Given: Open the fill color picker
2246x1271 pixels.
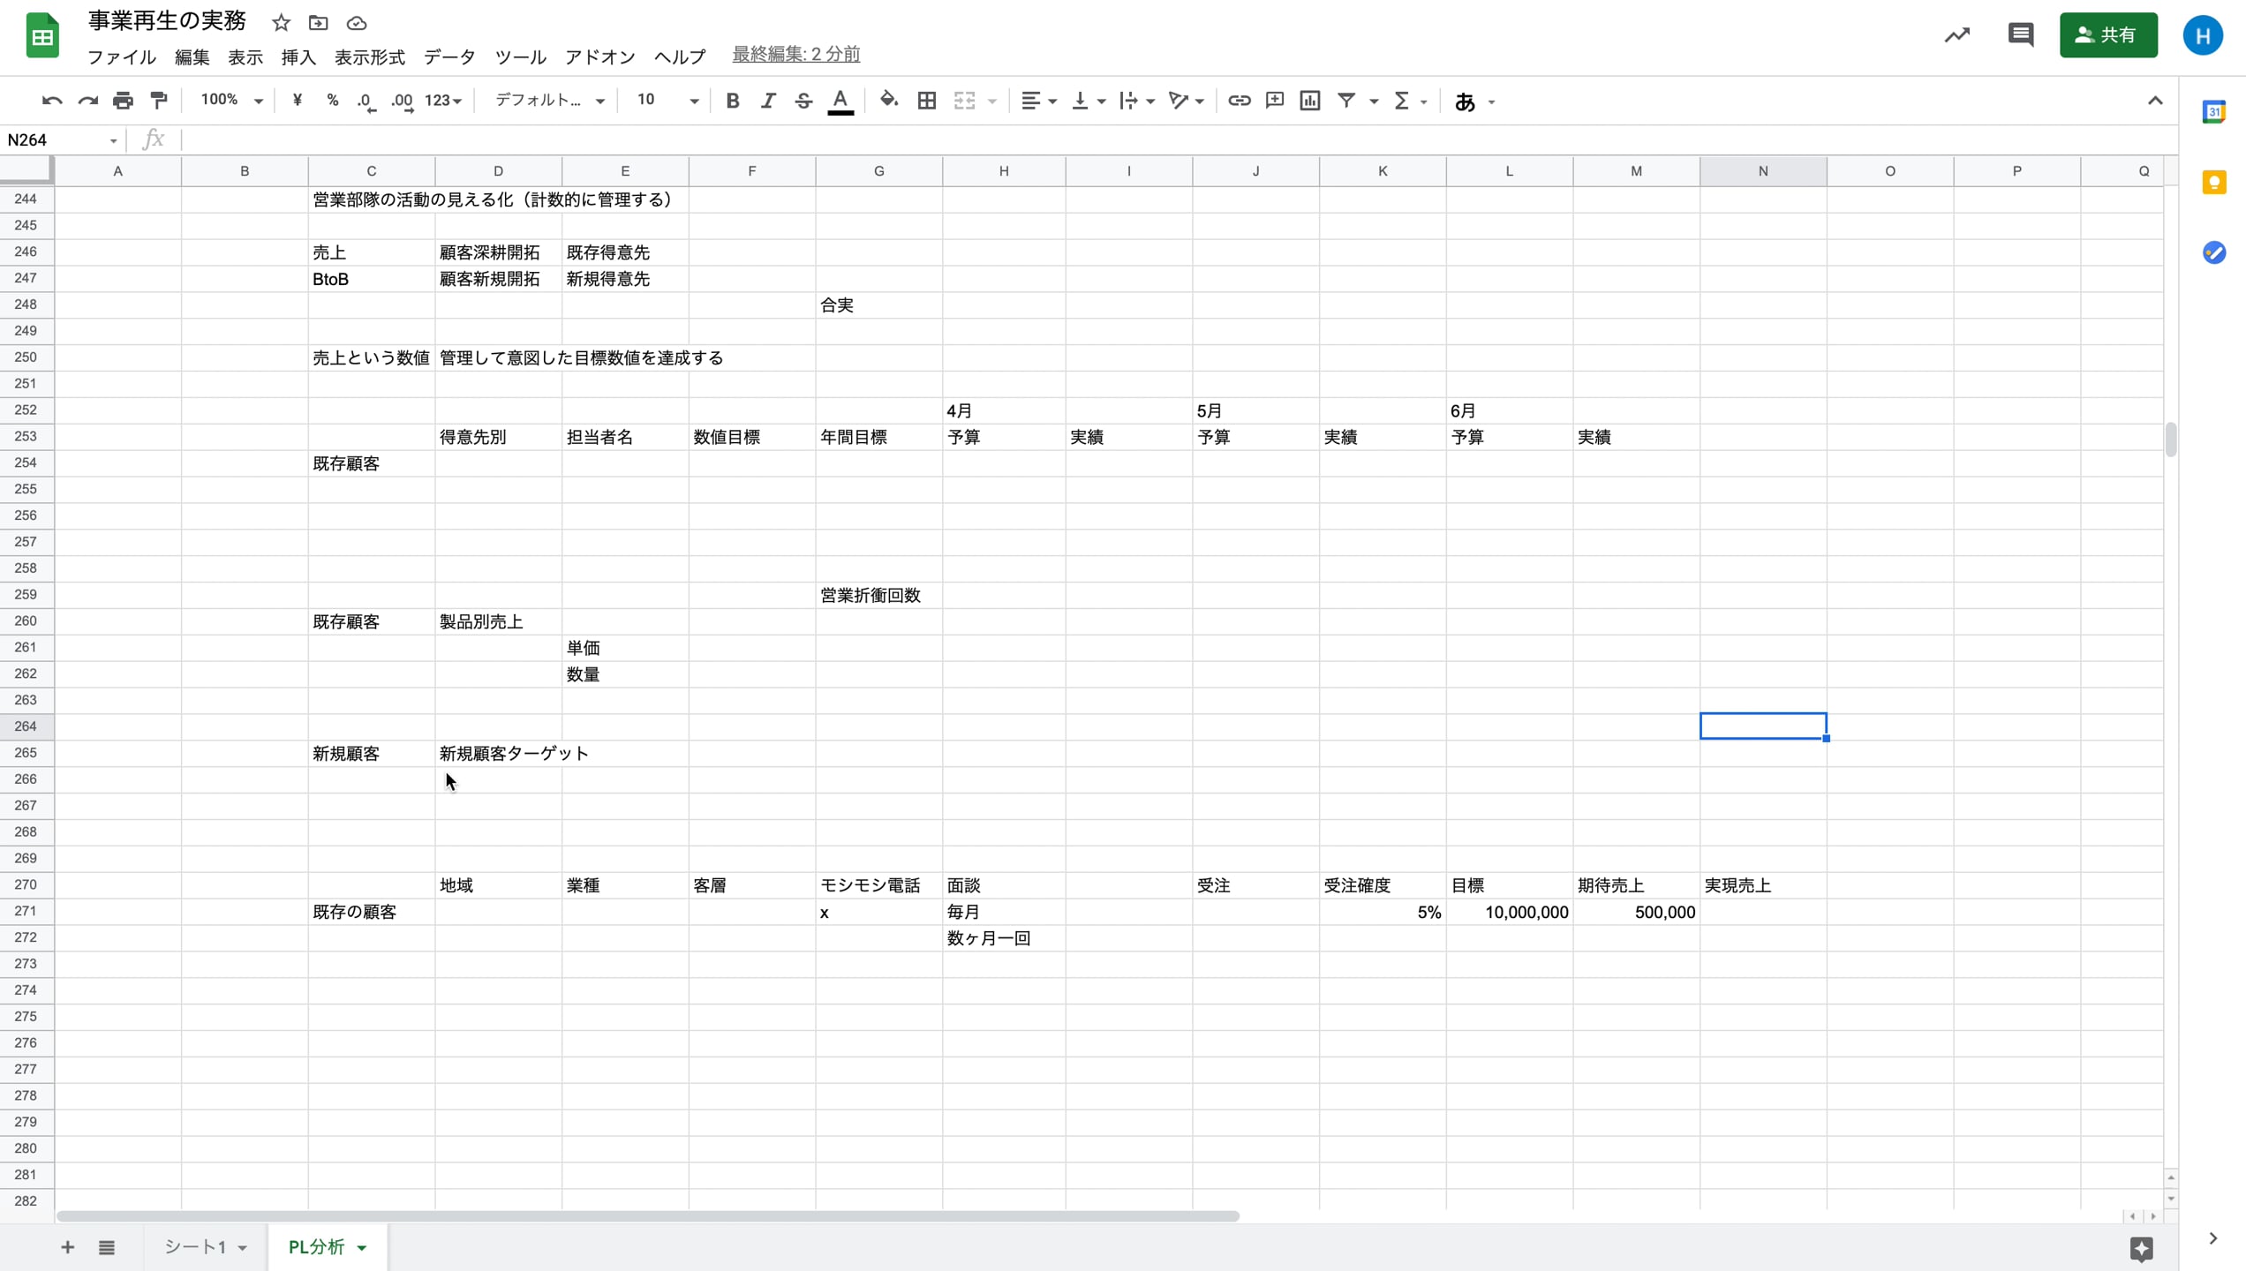Looking at the screenshot, I should (889, 101).
